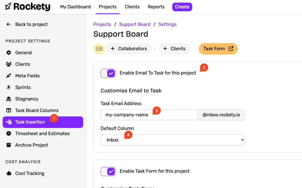Image resolution: width=302 pixels, height=188 pixels.
Task: Click the purple Create button
Action: pyautogui.click(x=182, y=7)
